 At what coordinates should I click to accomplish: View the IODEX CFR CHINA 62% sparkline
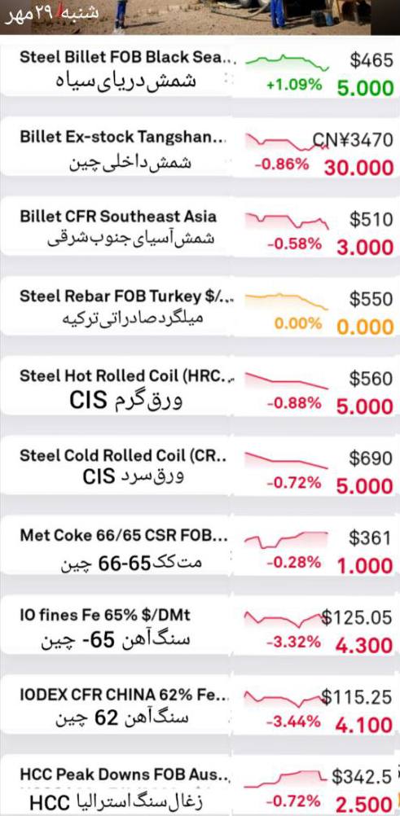[284, 699]
